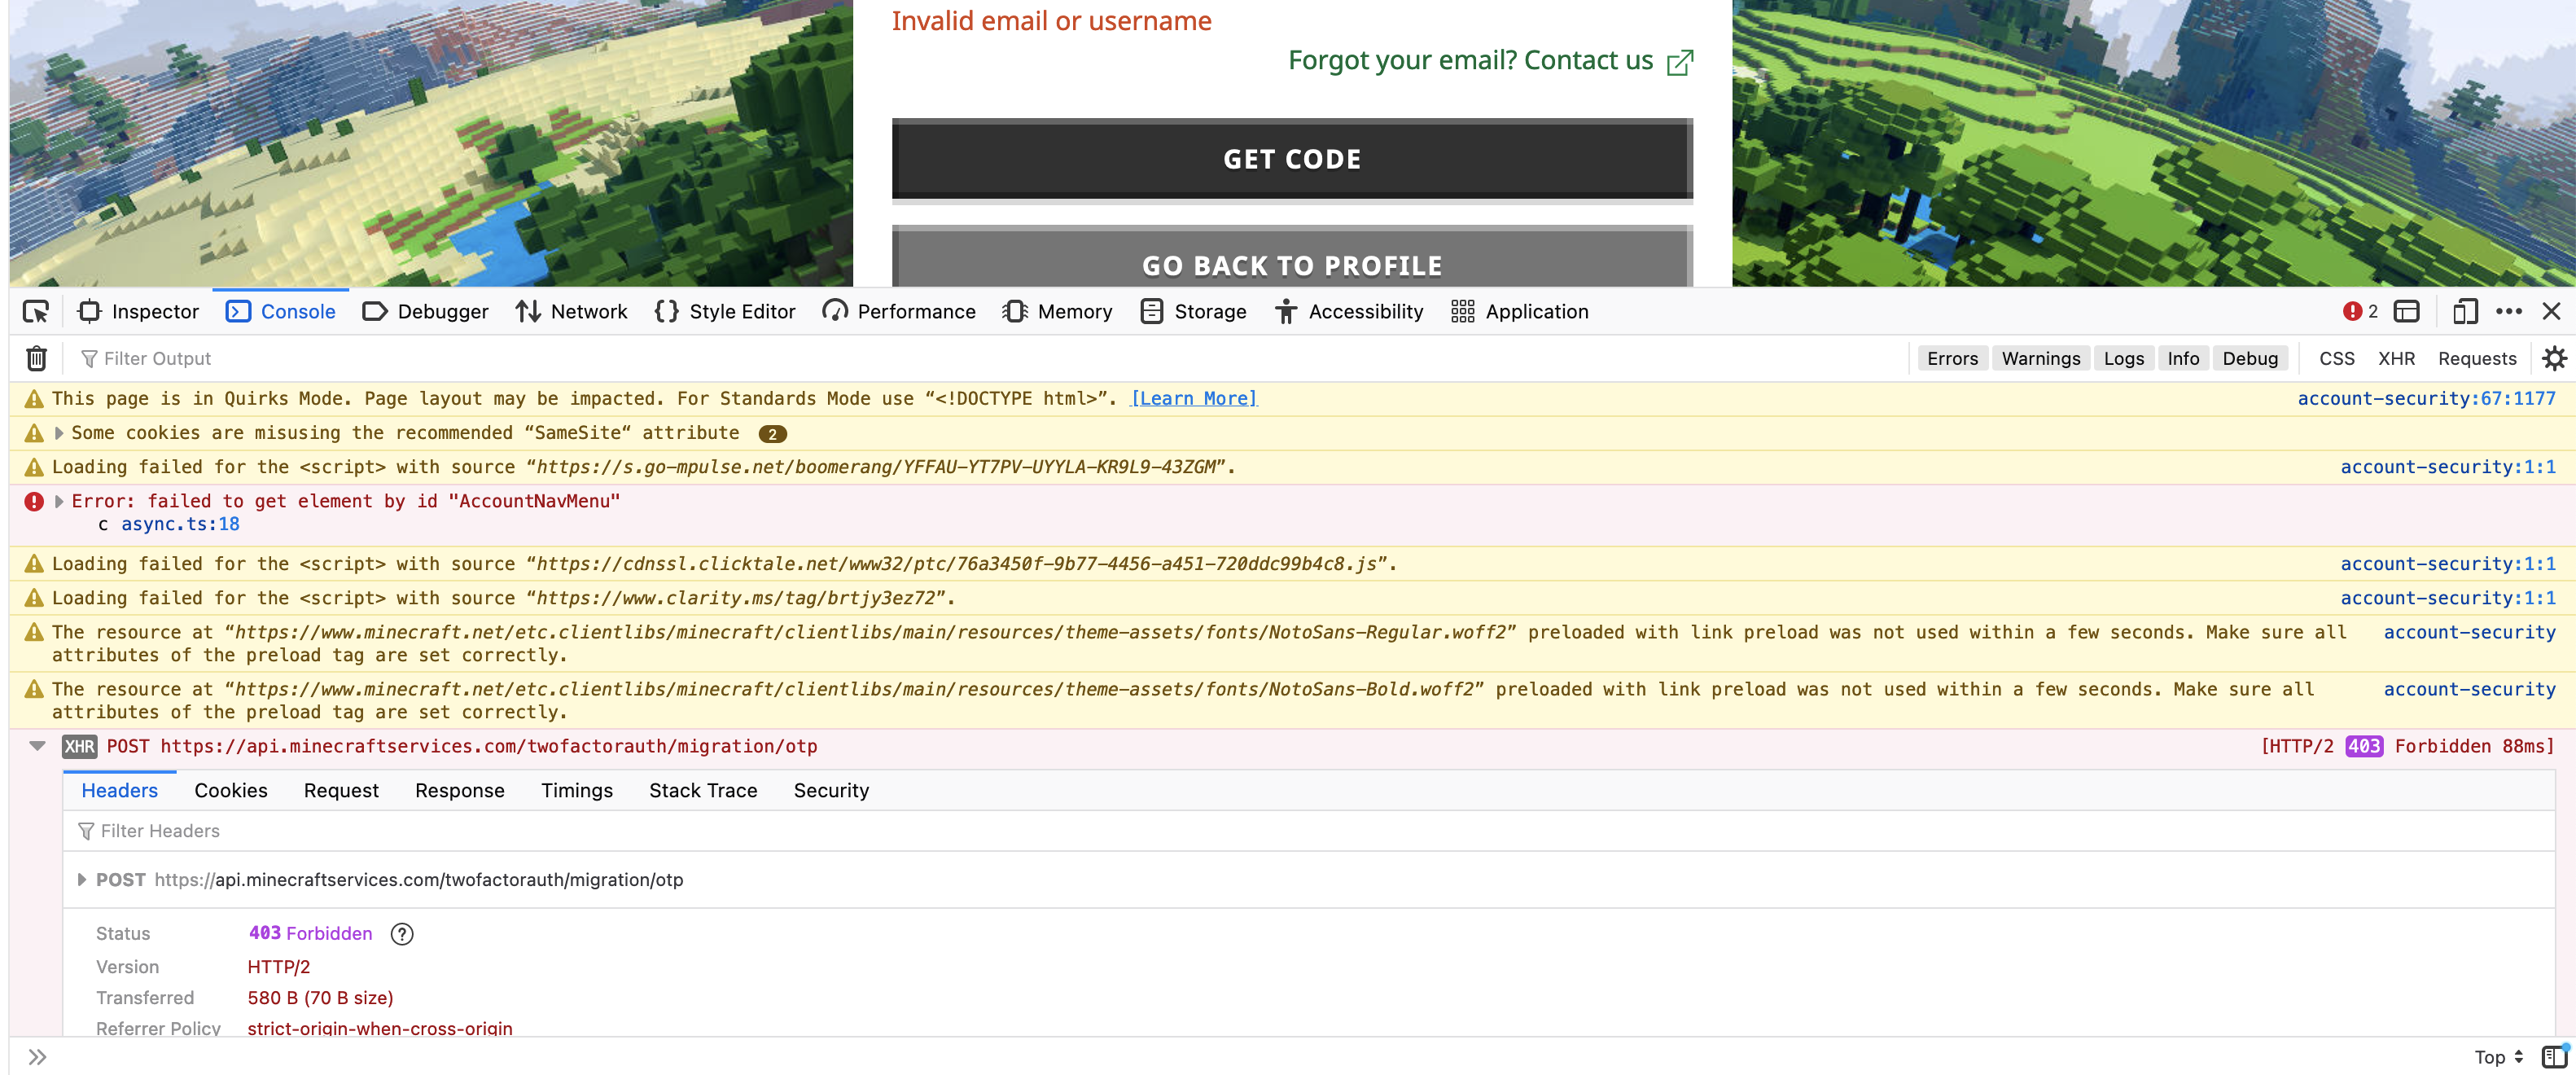Open the Learn More link
The height and width of the screenshot is (1075, 2576).
pyautogui.click(x=1193, y=398)
